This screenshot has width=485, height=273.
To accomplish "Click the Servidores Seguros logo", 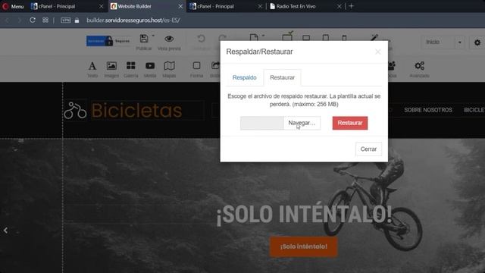I will [x=108, y=41].
